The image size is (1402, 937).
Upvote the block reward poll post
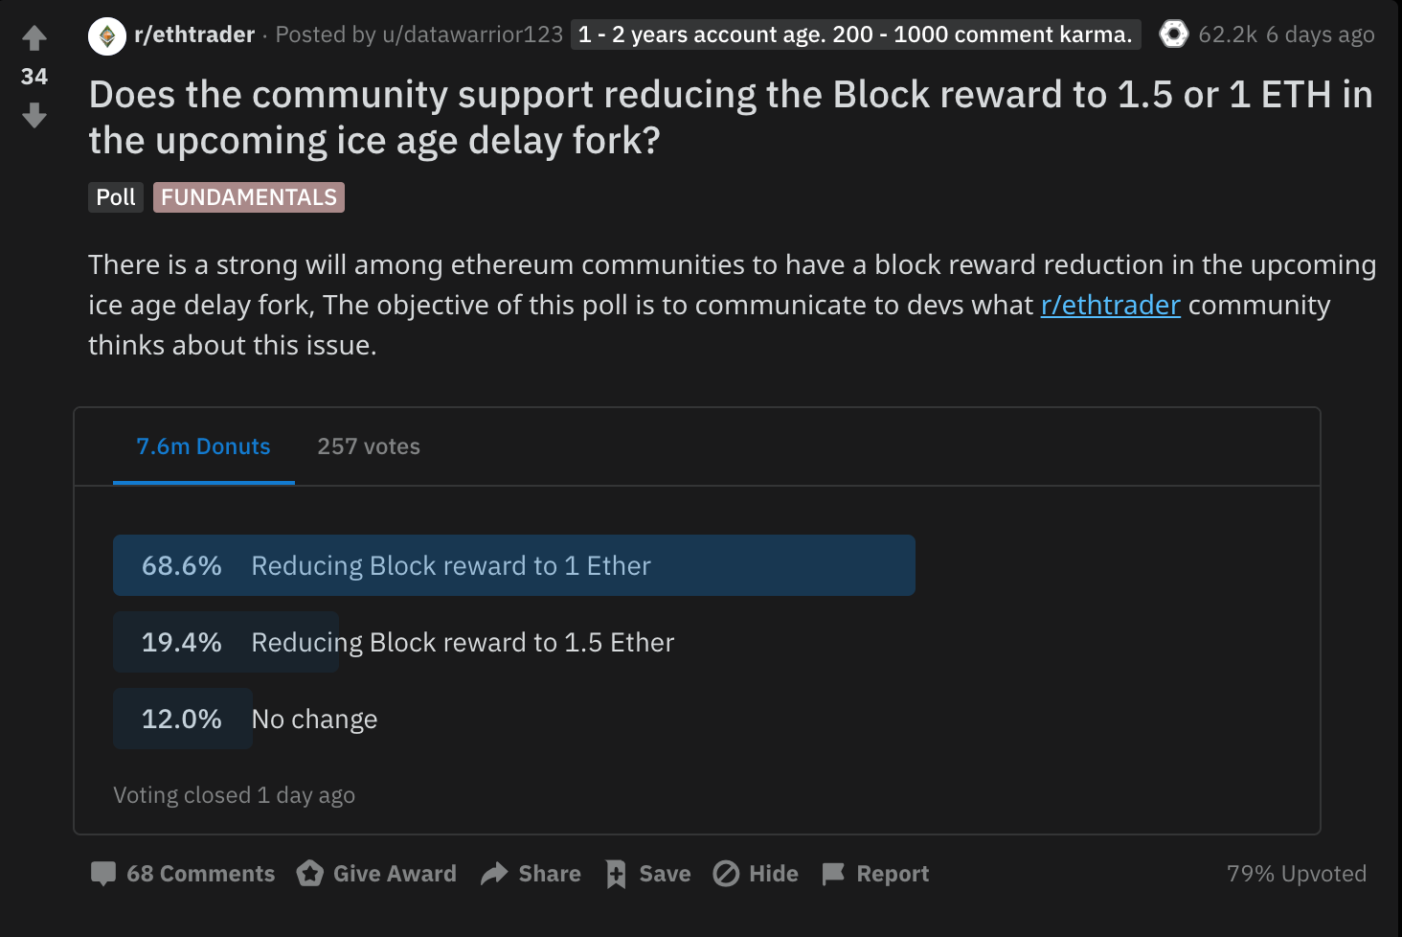coord(34,38)
